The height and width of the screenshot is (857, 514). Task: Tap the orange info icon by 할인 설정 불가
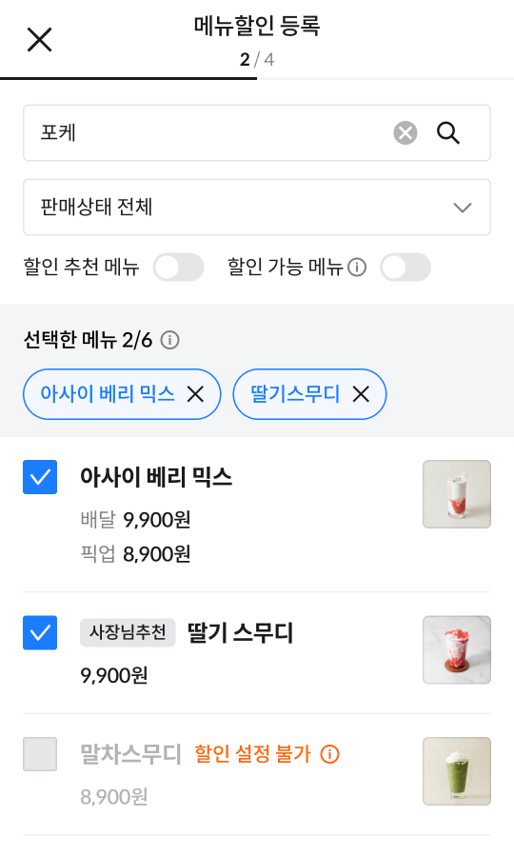pyautogui.click(x=329, y=754)
